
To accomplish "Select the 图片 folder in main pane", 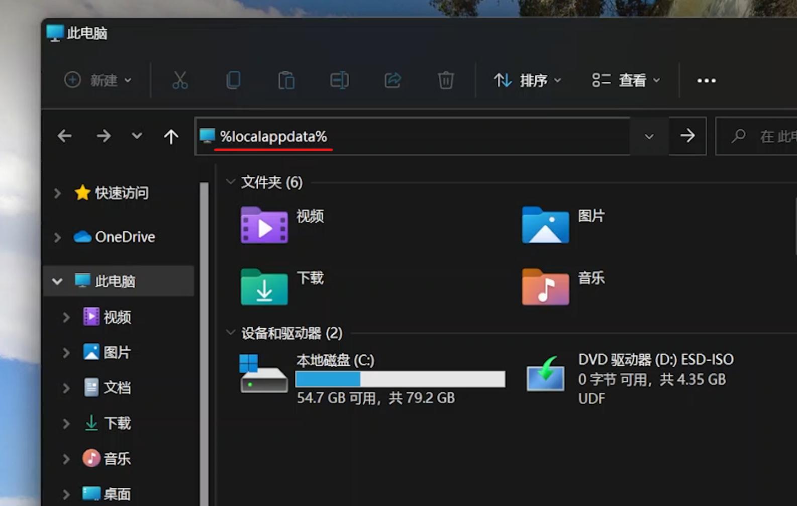I will pos(564,225).
